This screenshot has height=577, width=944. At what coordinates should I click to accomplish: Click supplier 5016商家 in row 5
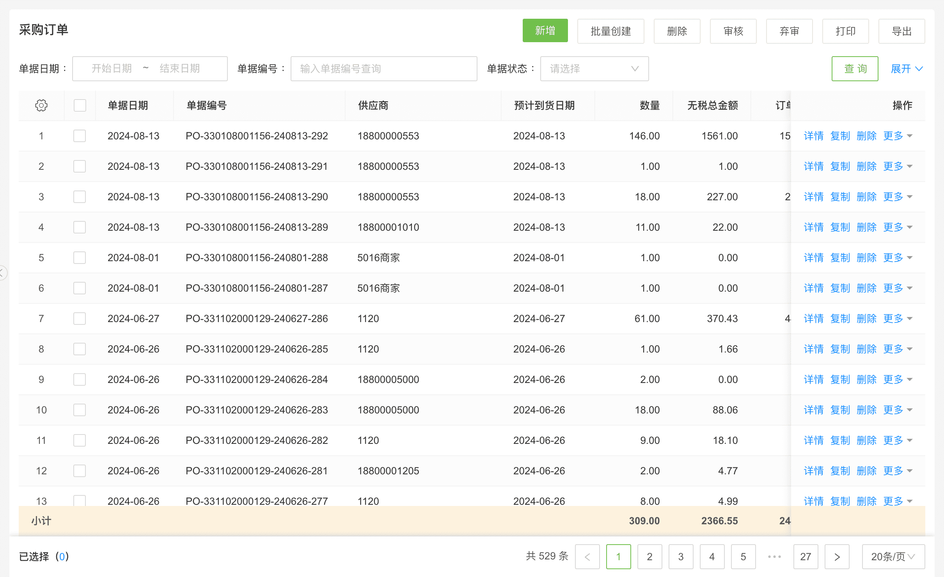[x=378, y=258]
